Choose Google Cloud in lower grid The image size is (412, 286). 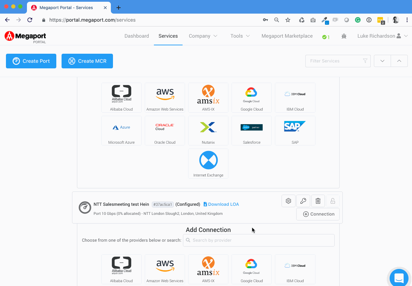point(251,270)
